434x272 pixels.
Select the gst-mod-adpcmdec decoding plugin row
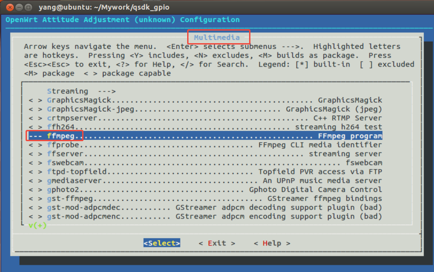click(x=206, y=207)
